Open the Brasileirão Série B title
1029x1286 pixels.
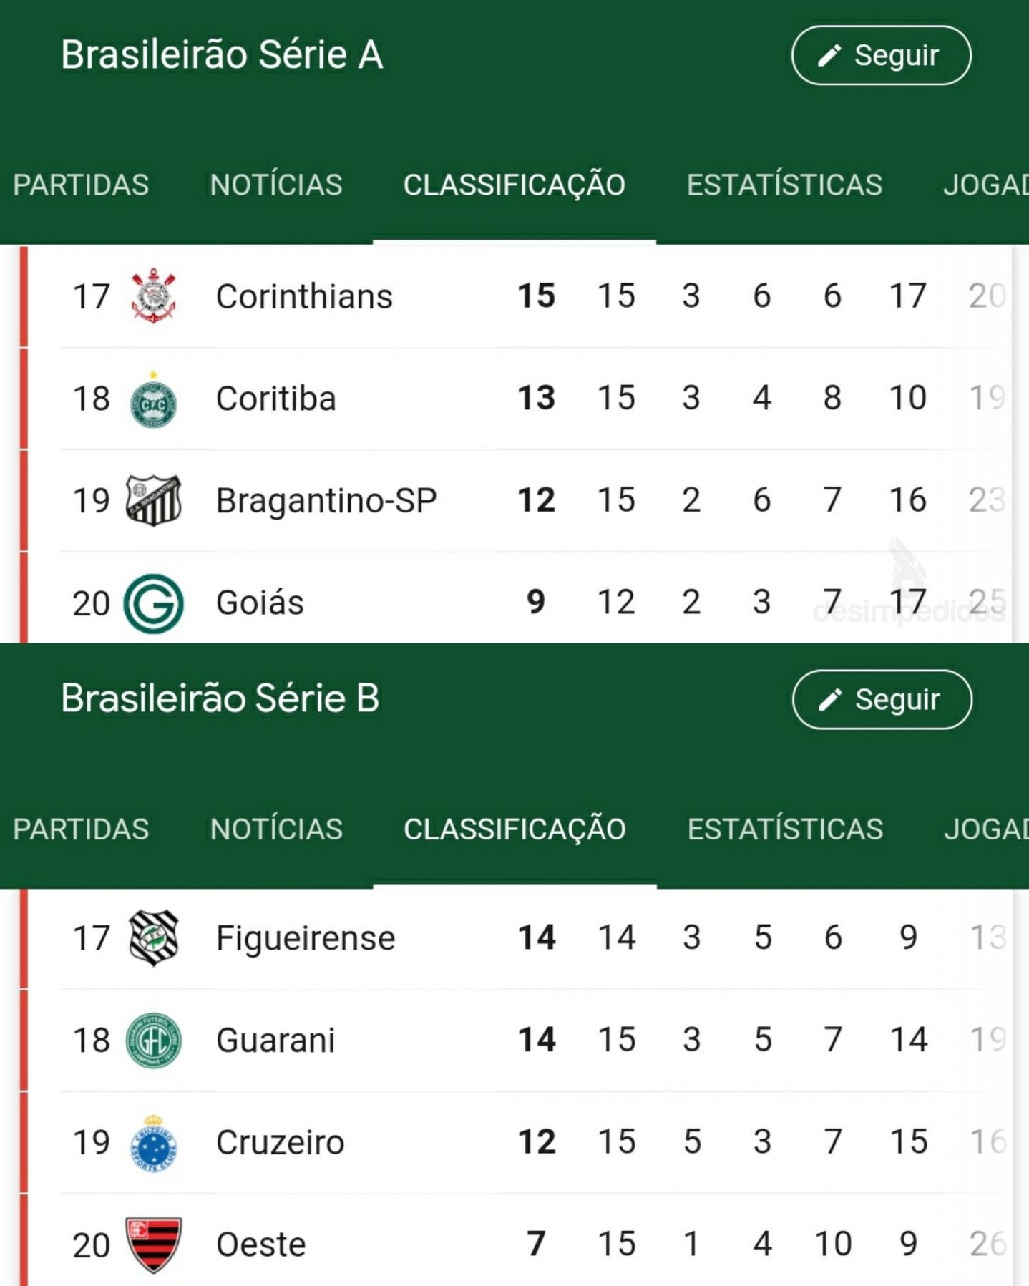(x=220, y=698)
